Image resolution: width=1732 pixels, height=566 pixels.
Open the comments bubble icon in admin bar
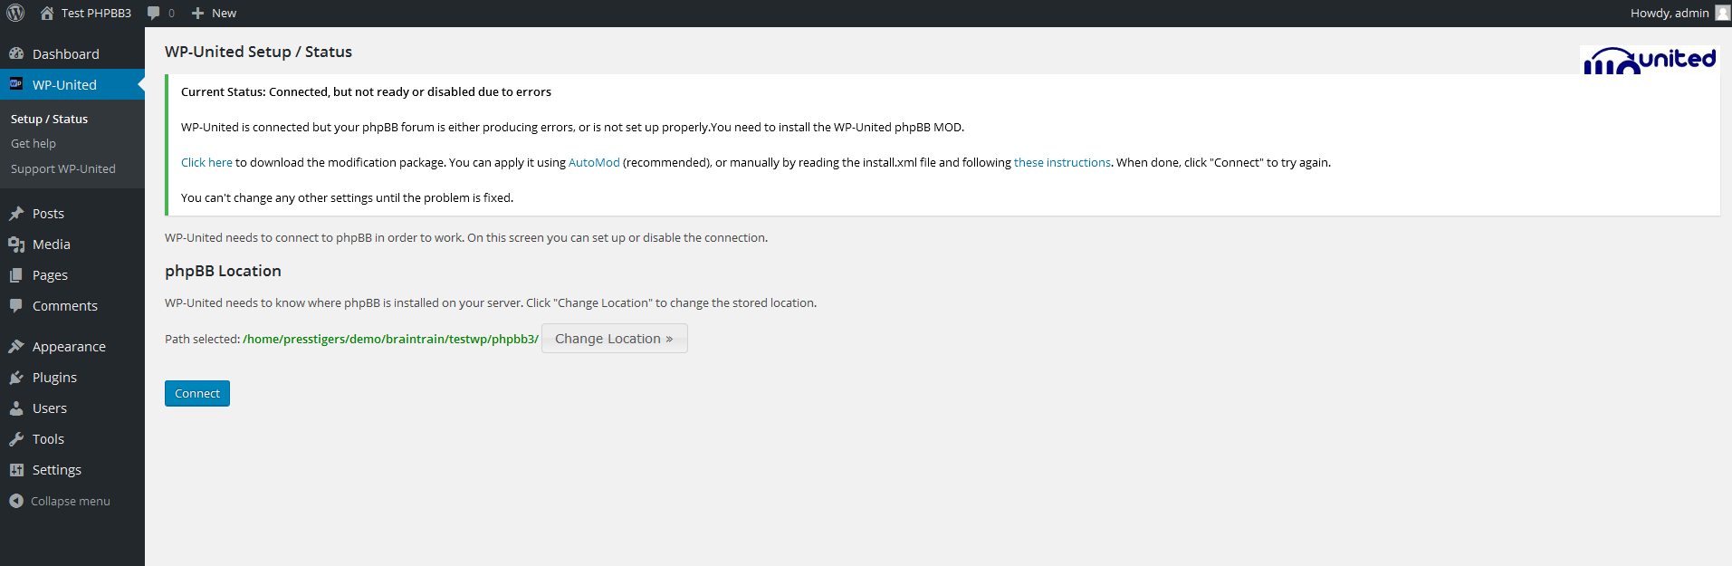point(154,13)
